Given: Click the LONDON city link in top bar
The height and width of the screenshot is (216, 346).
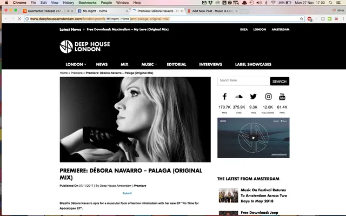Looking at the screenshot, I should (x=259, y=29).
